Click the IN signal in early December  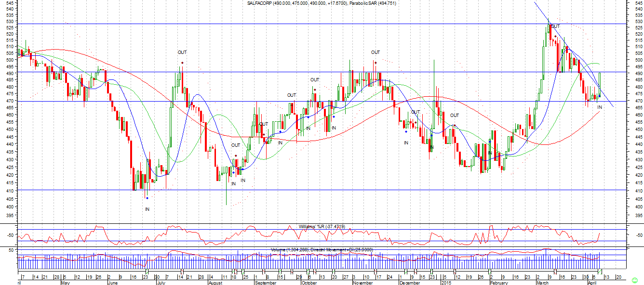[406, 142]
